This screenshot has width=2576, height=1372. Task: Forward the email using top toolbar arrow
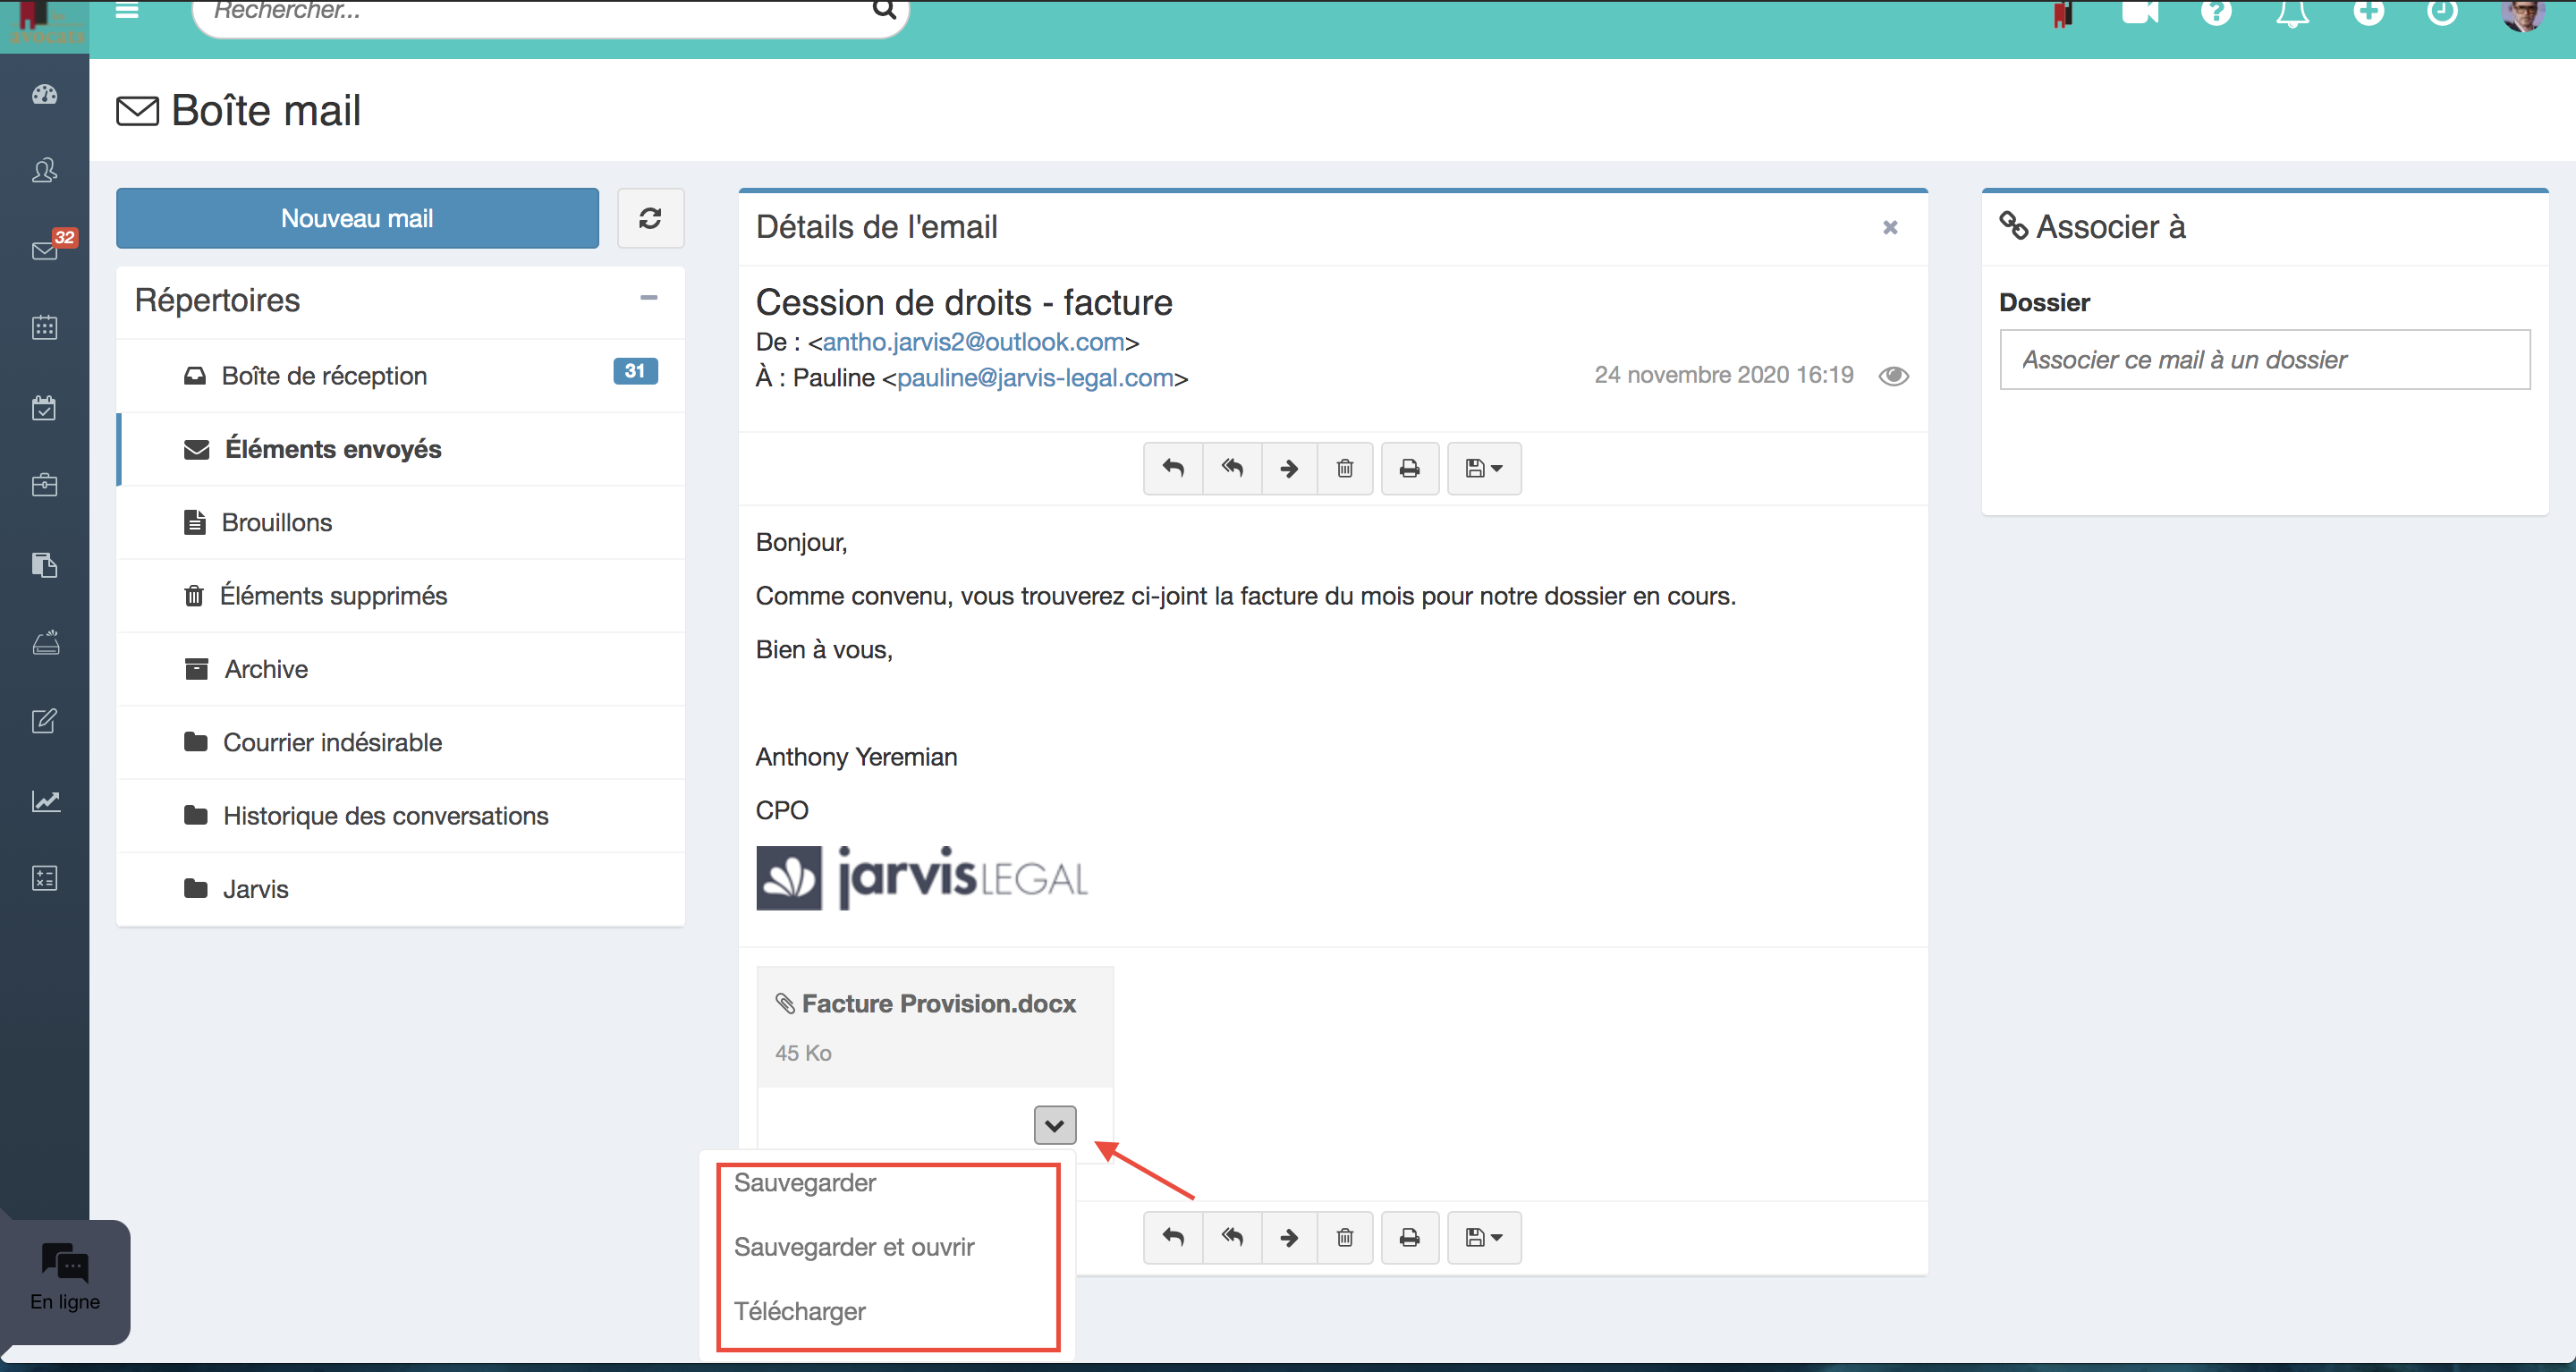tap(1289, 468)
